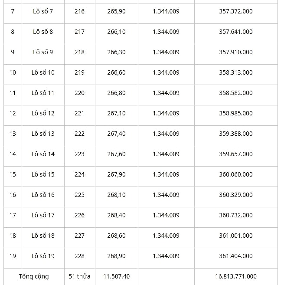Screen dimensions: 284x285
Task: Select total price 357.641.000 cell
Action: point(236,32)
